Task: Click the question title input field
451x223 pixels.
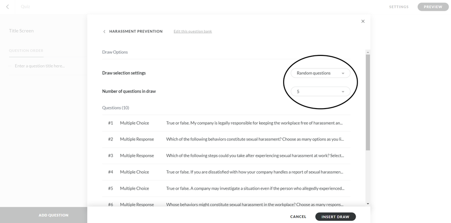Action: pyautogui.click(x=40, y=66)
